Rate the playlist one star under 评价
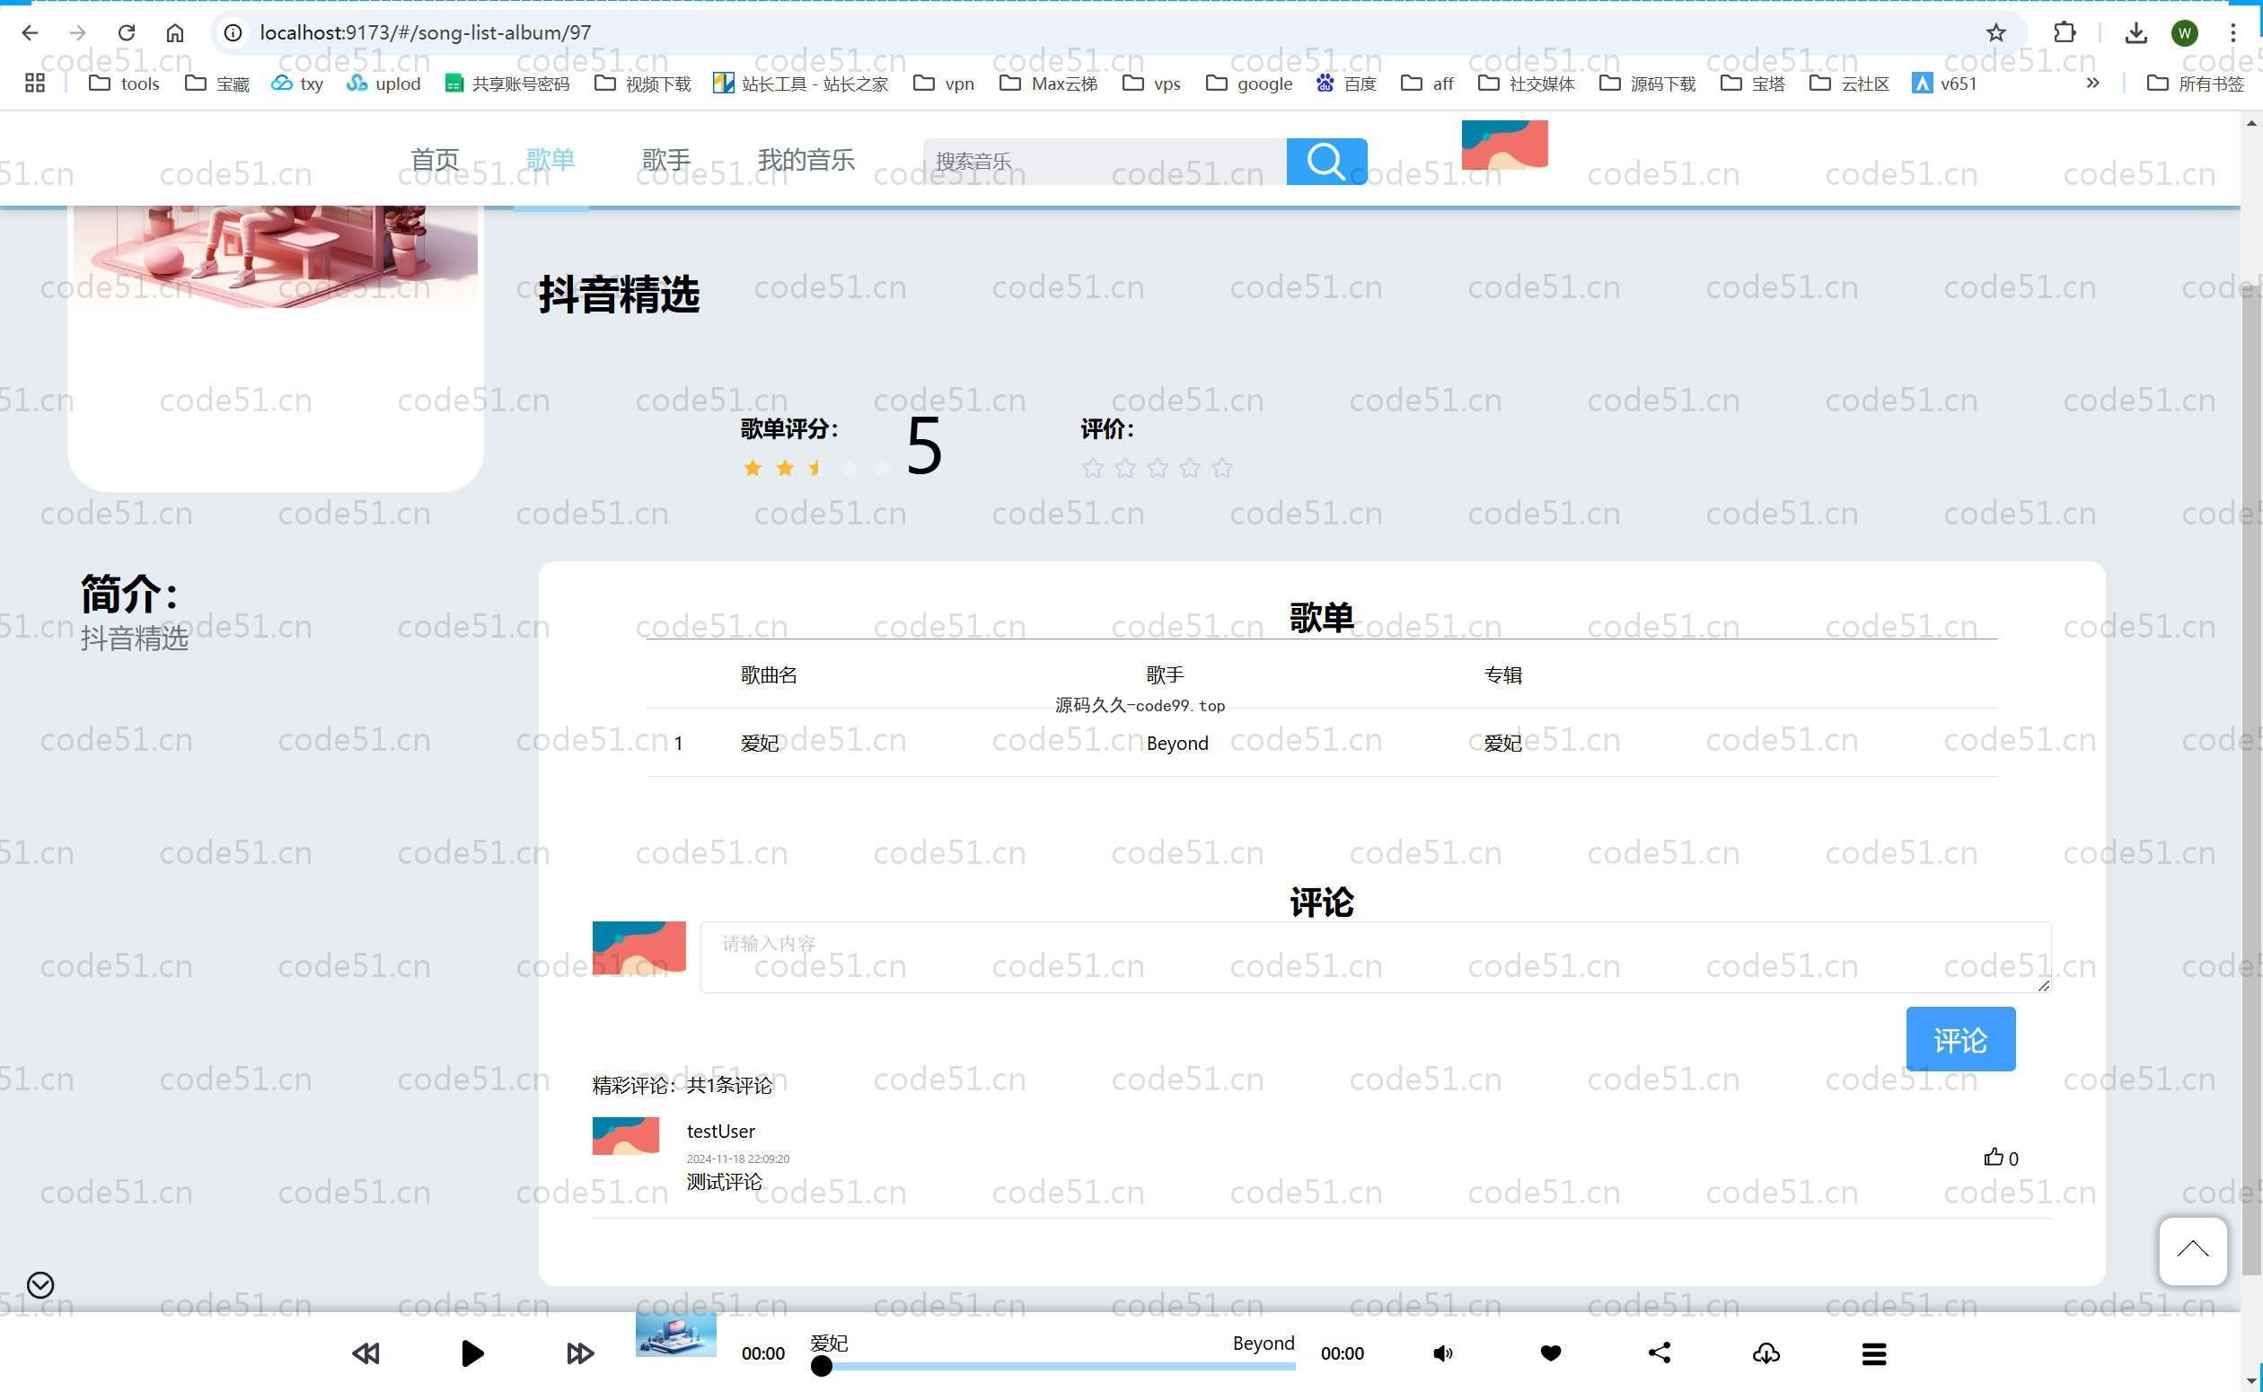This screenshot has height=1392, width=2263. 1092,468
